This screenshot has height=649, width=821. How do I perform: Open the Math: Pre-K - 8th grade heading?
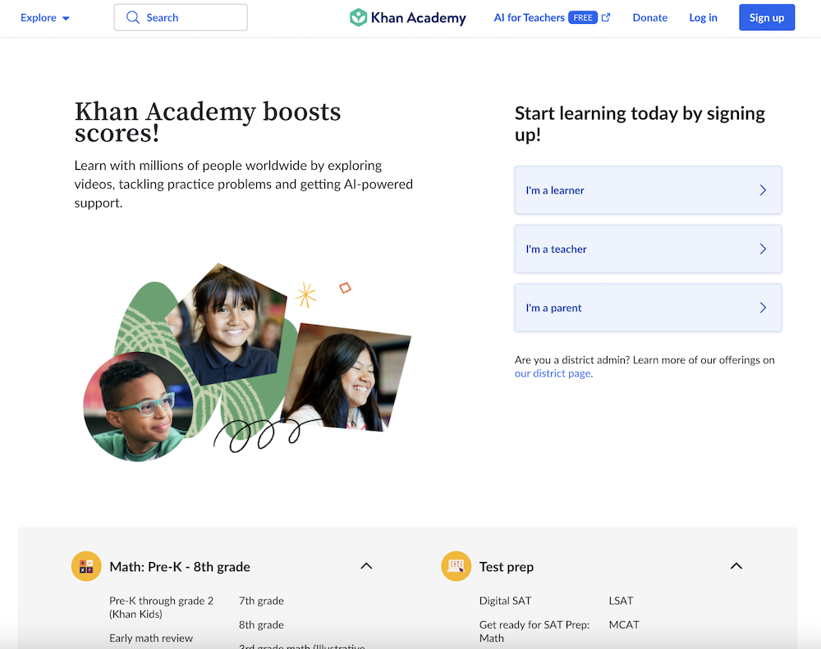[180, 567]
